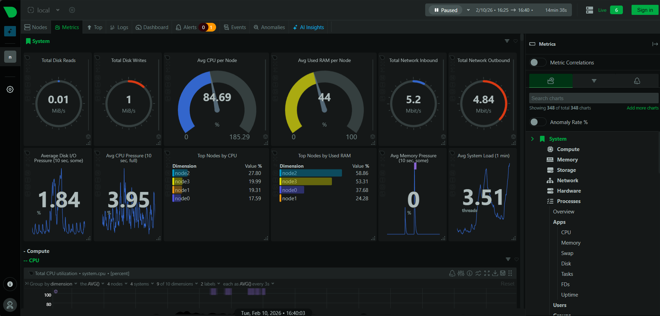Click the info icon in left sidebar
This screenshot has width=660, height=316.
point(10,284)
